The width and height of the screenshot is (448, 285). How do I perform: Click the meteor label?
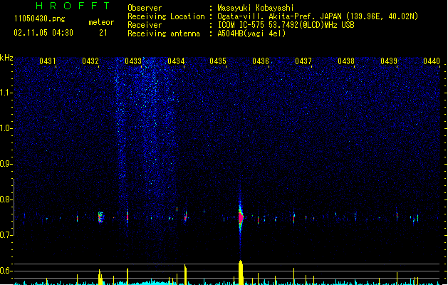click(101, 22)
